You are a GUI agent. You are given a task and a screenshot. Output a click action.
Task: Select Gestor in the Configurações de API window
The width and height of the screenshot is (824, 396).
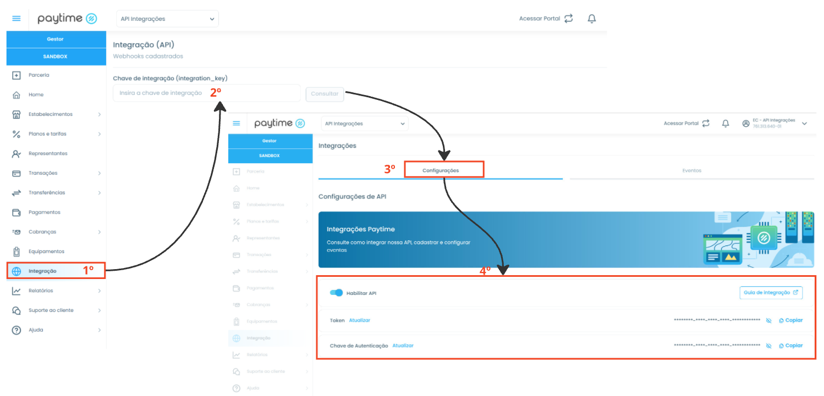pyautogui.click(x=270, y=141)
